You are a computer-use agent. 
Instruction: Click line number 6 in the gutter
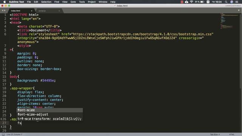5,34
